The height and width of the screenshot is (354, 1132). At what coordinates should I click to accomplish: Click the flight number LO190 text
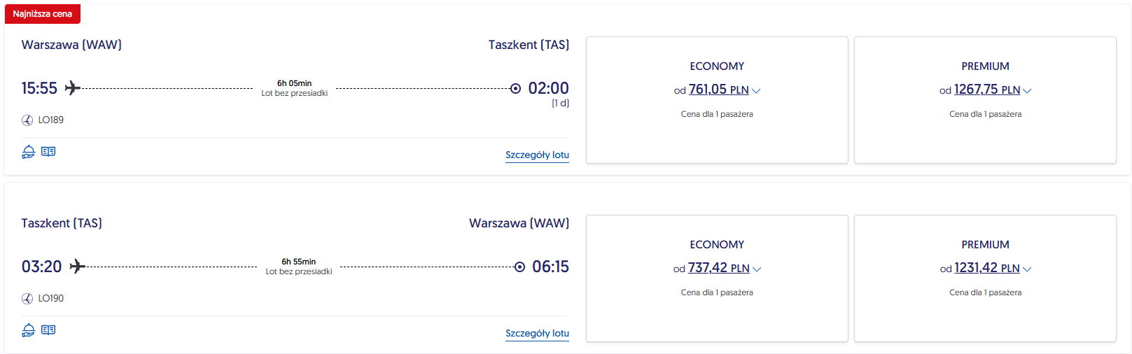(x=51, y=299)
